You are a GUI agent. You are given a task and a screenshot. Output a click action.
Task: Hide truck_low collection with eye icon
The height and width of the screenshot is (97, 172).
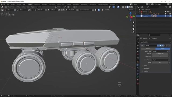[x=168, y=16]
